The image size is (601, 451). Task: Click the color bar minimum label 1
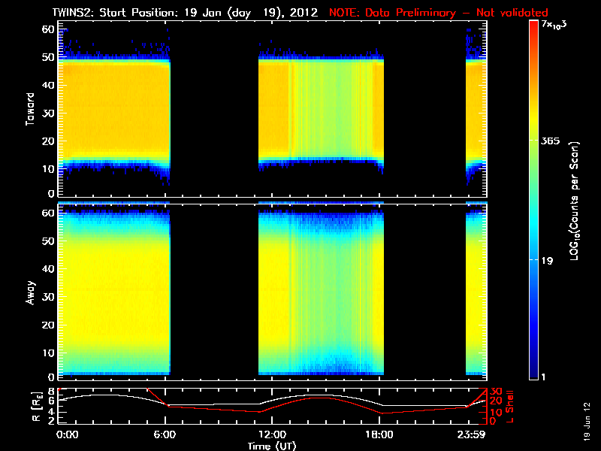coord(542,377)
